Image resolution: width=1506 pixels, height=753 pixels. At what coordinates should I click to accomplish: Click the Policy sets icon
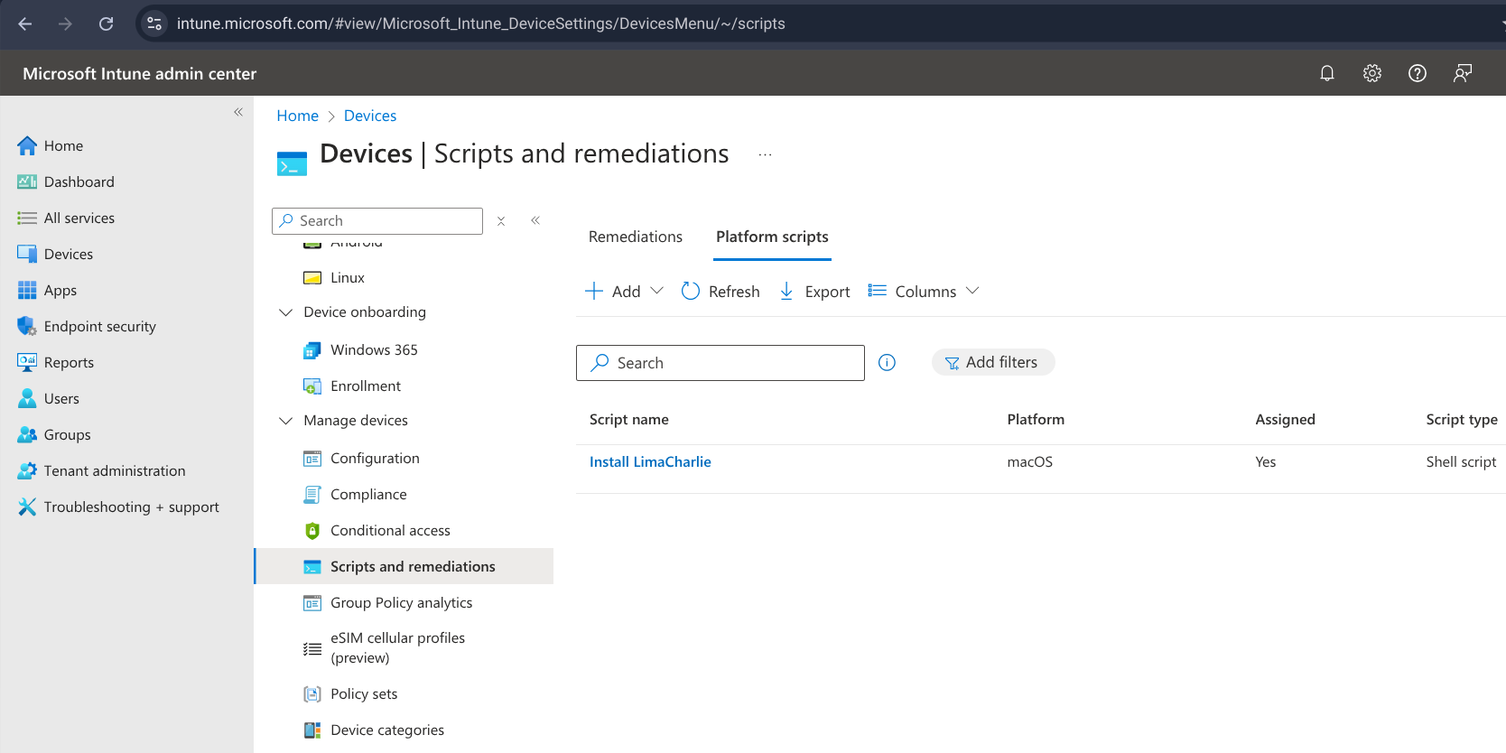[x=312, y=693]
